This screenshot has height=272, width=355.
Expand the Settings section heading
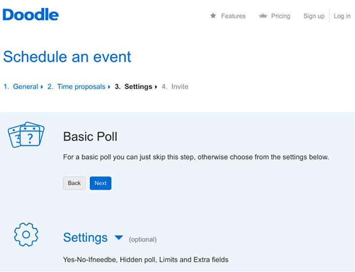pyautogui.click(x=85, y=238)
